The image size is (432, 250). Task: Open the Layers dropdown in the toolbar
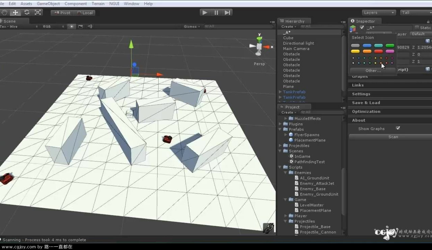[379, 12]
